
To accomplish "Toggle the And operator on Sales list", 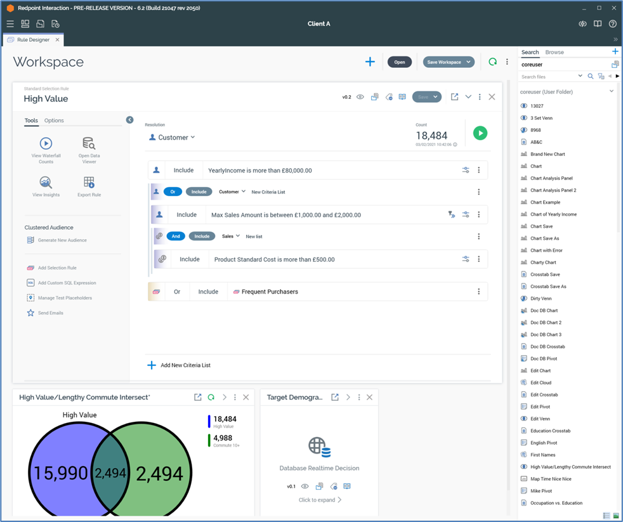I will (176, 237).
